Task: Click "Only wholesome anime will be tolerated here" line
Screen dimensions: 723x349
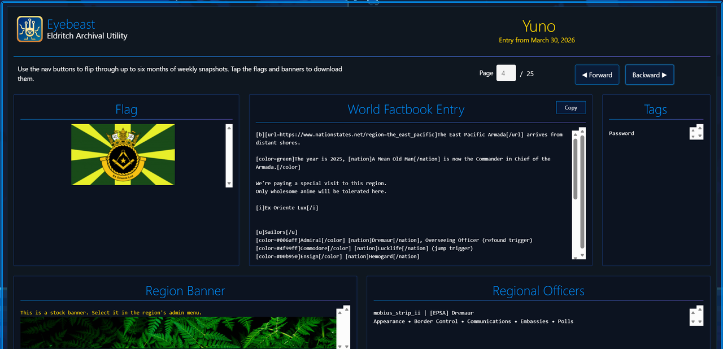Action: click(x=321, y=191)
